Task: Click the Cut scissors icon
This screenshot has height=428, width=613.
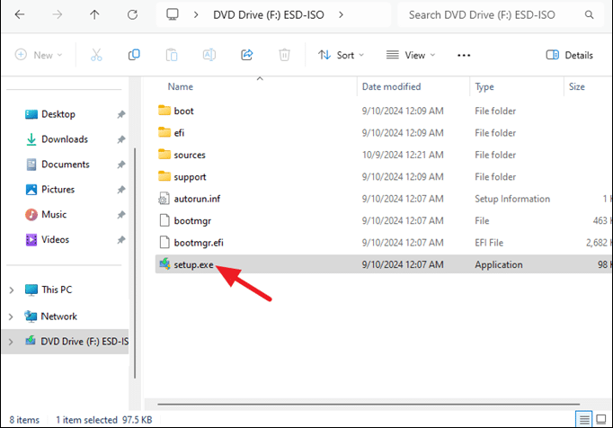Action: point(96,55)
